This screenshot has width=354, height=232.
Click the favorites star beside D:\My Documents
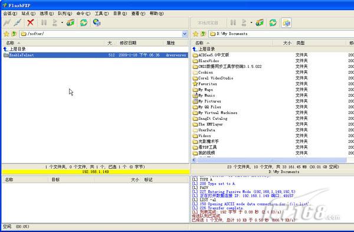(195, 34)
